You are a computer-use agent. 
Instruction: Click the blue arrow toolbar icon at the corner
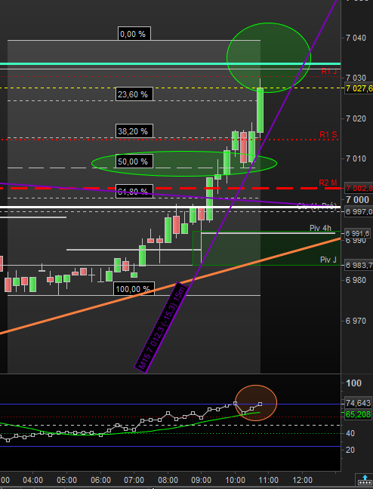(x=364, y=479)
